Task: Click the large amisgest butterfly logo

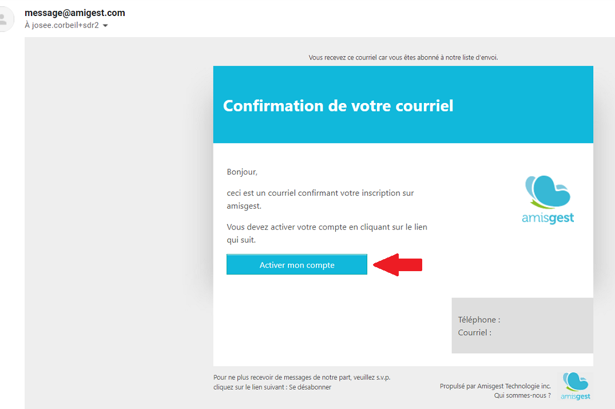Action: coord(547,192)
